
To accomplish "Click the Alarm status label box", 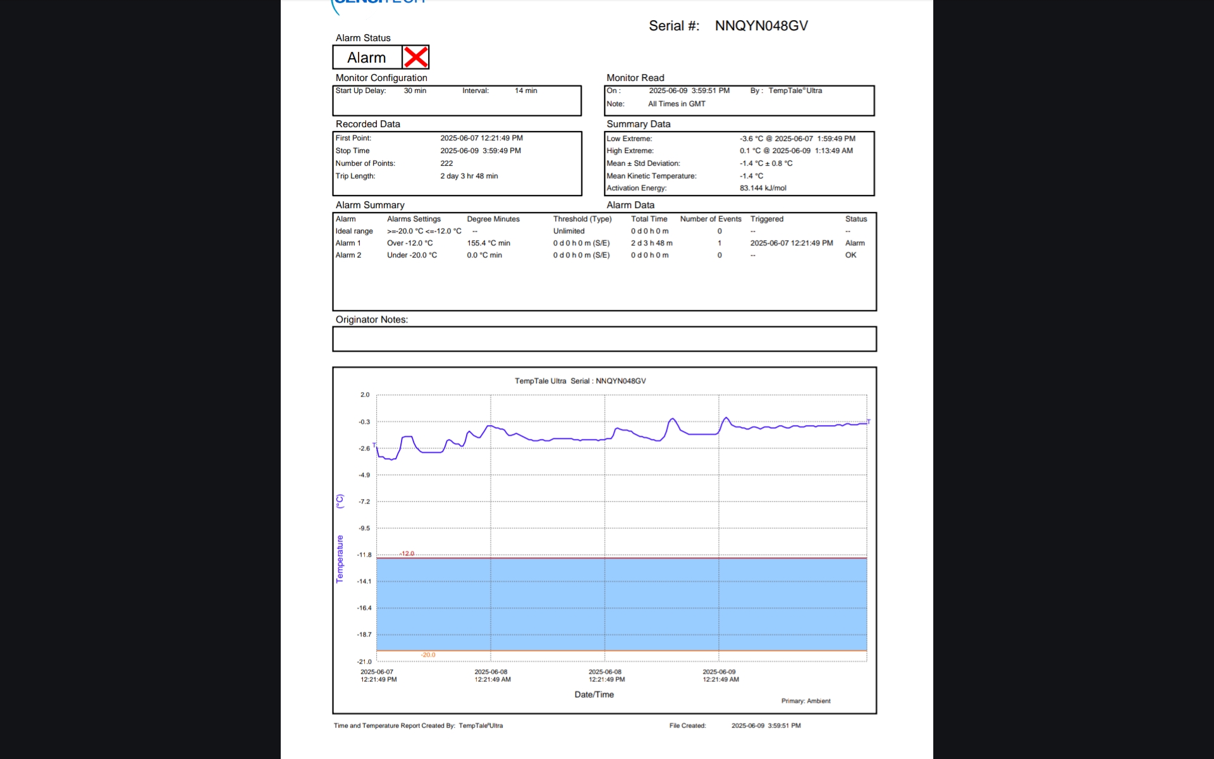I will click(367, 58).
